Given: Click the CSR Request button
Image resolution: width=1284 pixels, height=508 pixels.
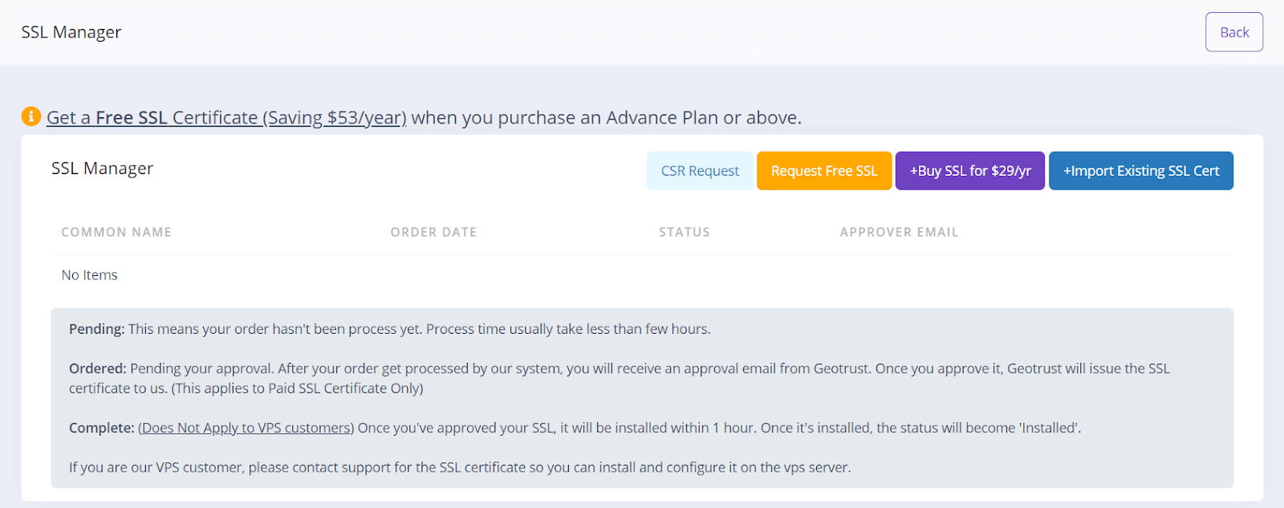Looking at the screenshot, I should [700, 171].
